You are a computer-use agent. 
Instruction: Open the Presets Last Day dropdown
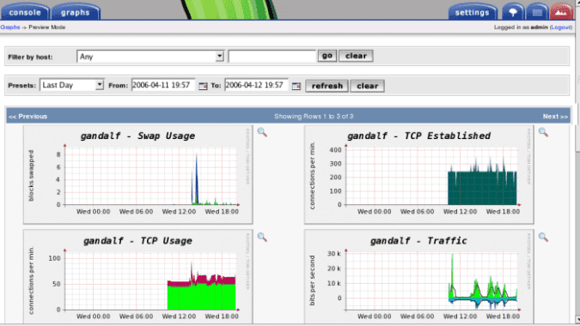click(72, 85)
